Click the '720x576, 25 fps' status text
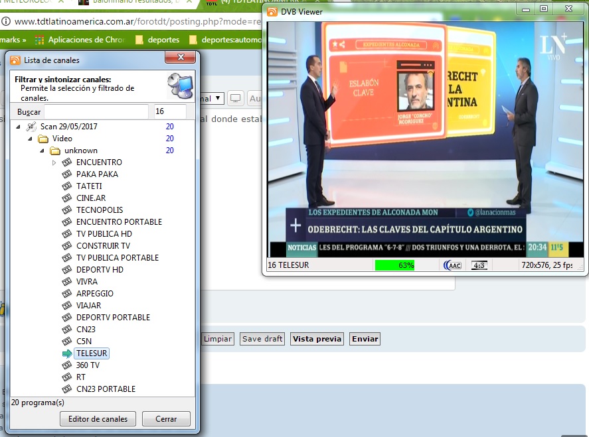Screen dimensions: 589x437 (x=547, y=265)
